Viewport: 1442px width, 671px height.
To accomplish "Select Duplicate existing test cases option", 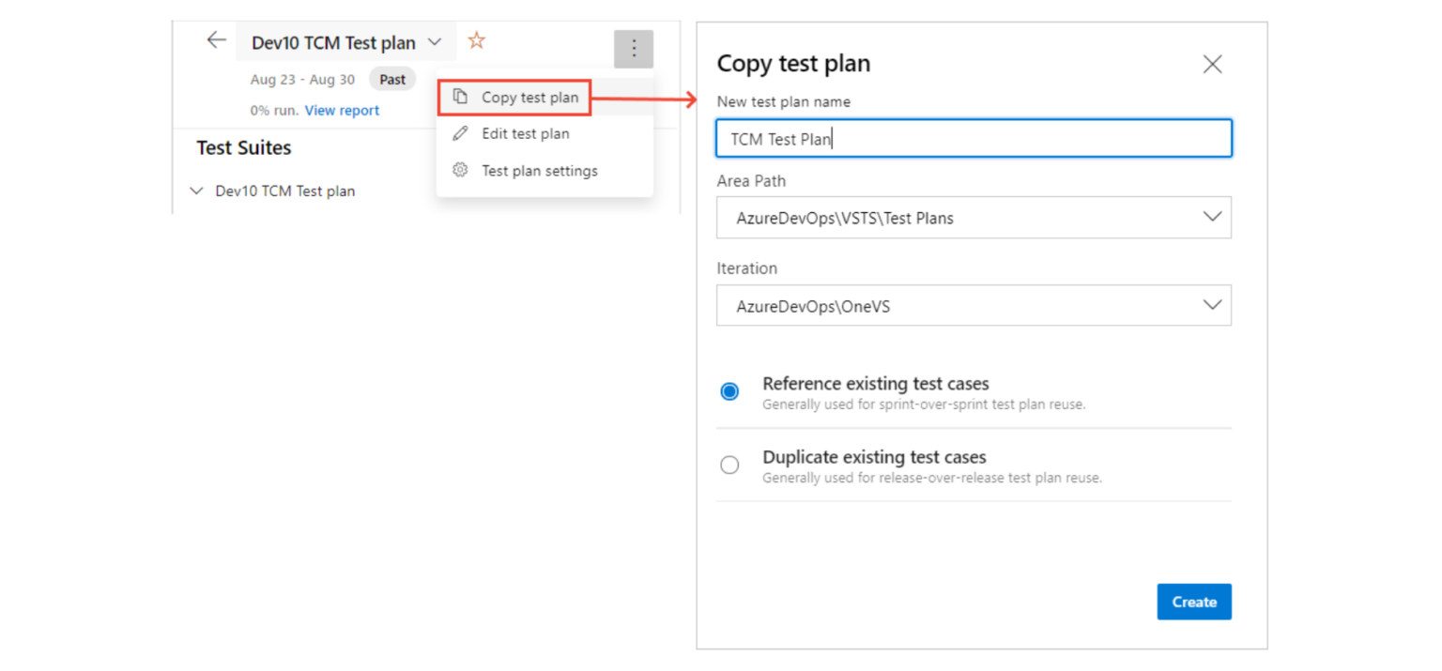I will pos(729,465).
